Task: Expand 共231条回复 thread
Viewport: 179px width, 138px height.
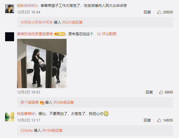Action: click(72, 22)
